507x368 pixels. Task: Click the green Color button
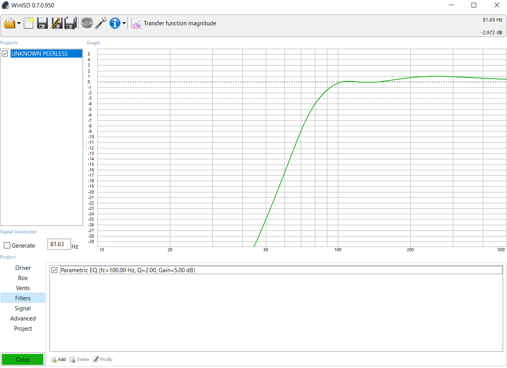pyautogui.click(x=23, y=359)
